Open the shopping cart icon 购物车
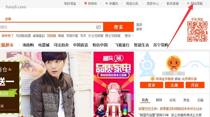This screenshot has height=117, width=210. (85, 4)
